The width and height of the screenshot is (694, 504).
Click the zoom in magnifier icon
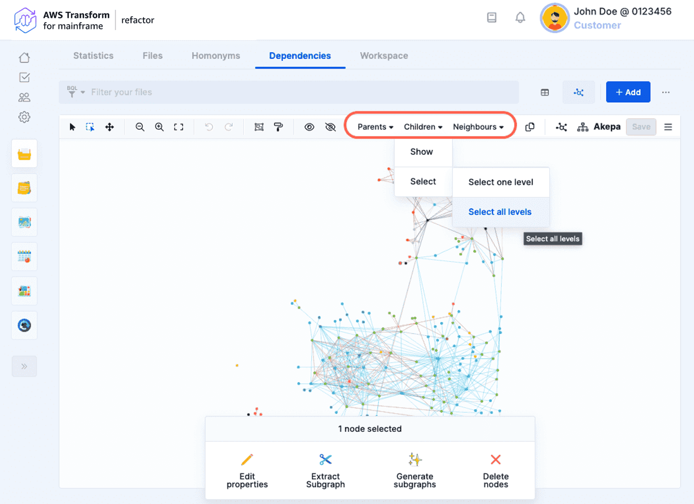tap(159, 127)
